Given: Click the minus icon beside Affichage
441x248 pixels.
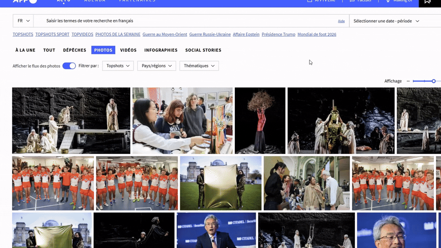Looking at the screenshot, I should [x=408, y=81].
